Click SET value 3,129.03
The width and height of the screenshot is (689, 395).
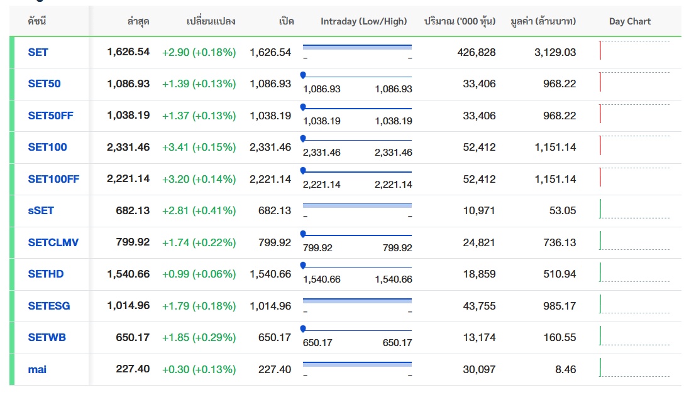coord(555,52)
